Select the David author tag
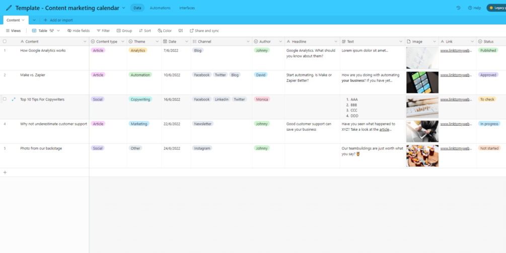 [x=260, y=75]
